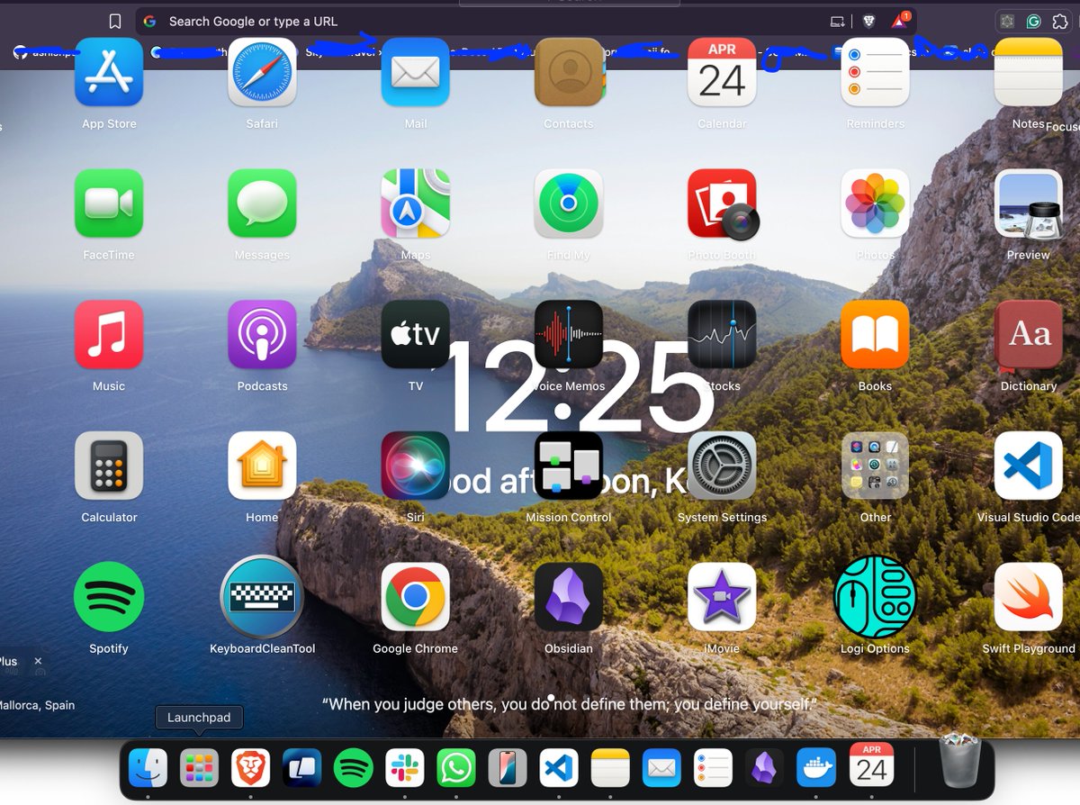Open the Brave Shields lion icon
The height and width of the screenshot is (805, 1080).
click(868, 21)
